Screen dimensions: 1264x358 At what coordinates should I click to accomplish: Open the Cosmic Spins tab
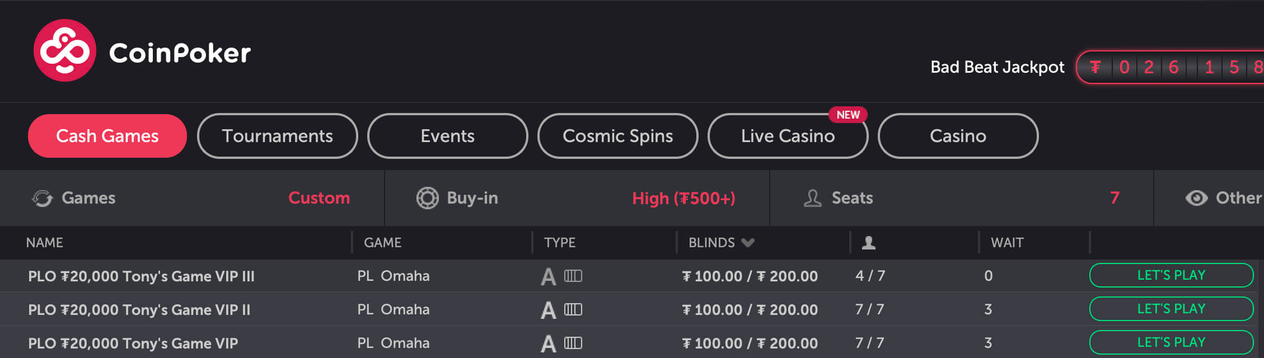(617, 136)
